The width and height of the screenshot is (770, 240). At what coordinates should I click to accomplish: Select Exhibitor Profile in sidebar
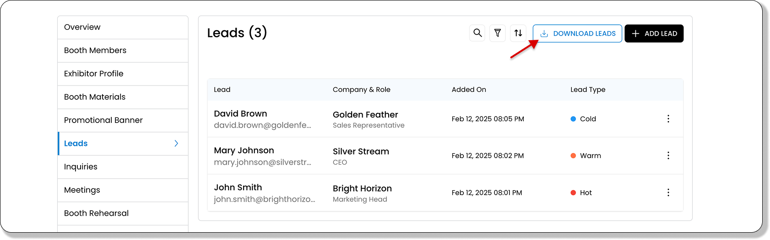[94, 74]
